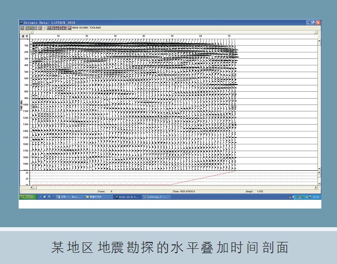Maximize the Seismic Data LiSTACK_1018 window
Screen dimensions: 337x264
click(x=313, y=23)
